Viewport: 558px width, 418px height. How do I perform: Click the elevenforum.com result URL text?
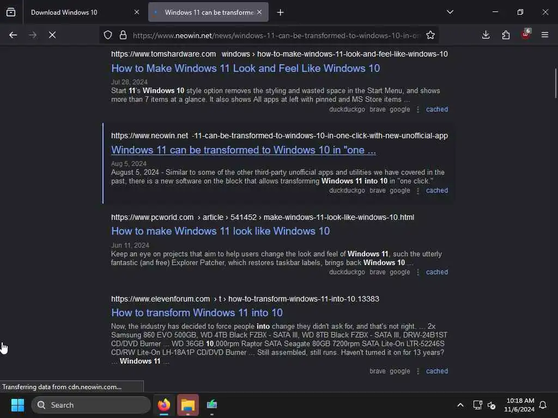pos(245,299)
